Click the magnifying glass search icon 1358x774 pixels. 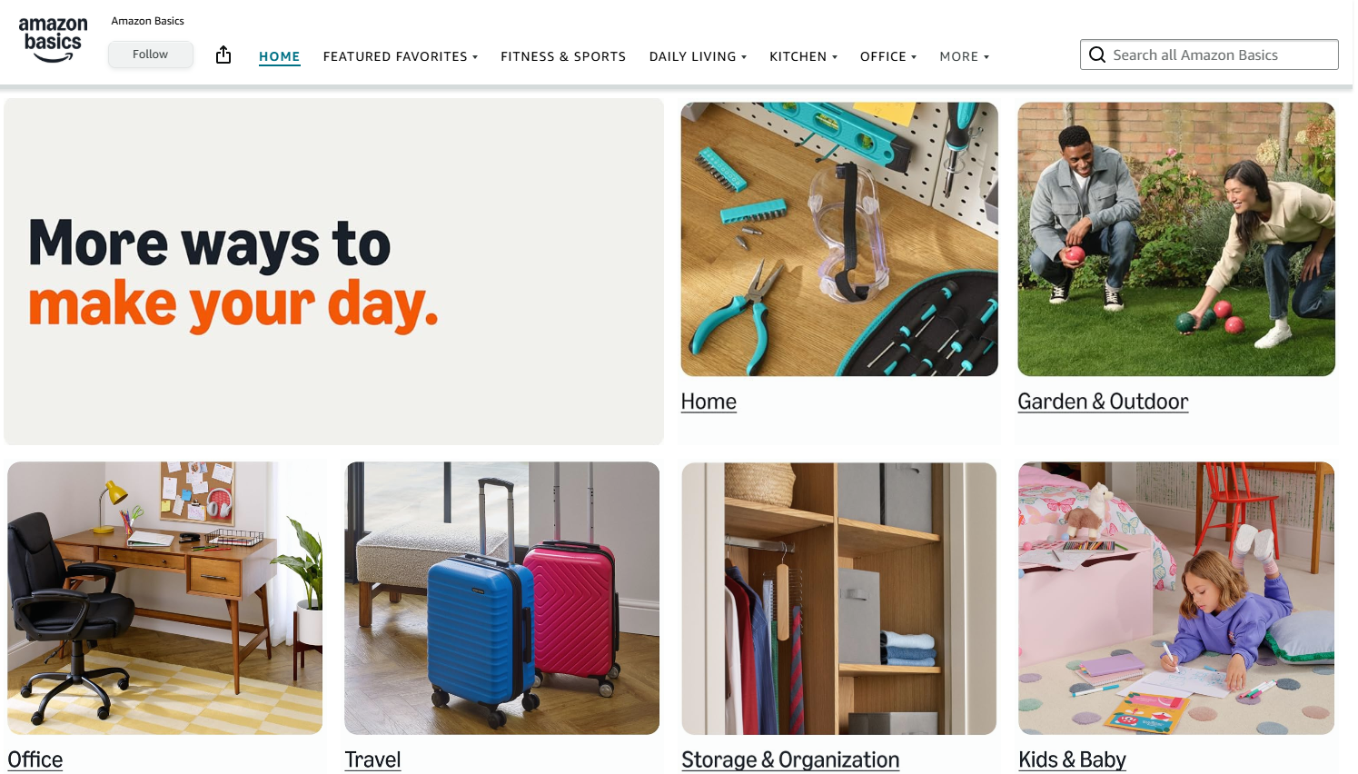[x=1097, y=55]
